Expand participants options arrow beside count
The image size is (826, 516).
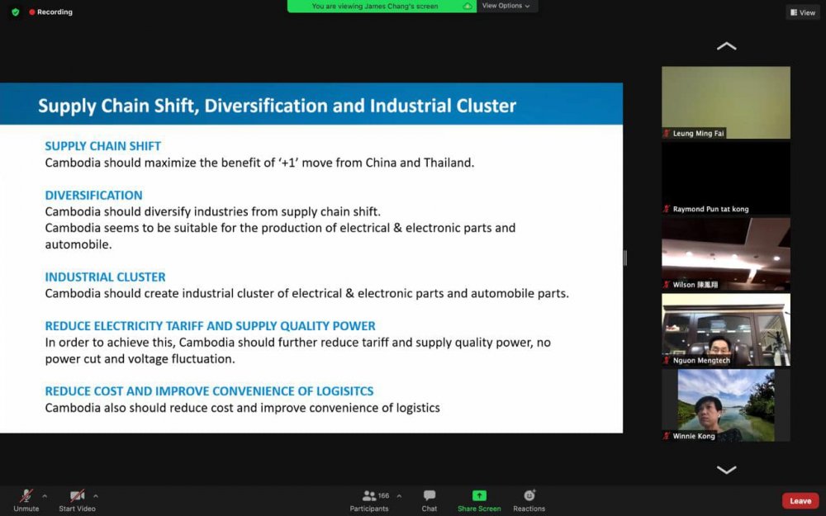399,496
